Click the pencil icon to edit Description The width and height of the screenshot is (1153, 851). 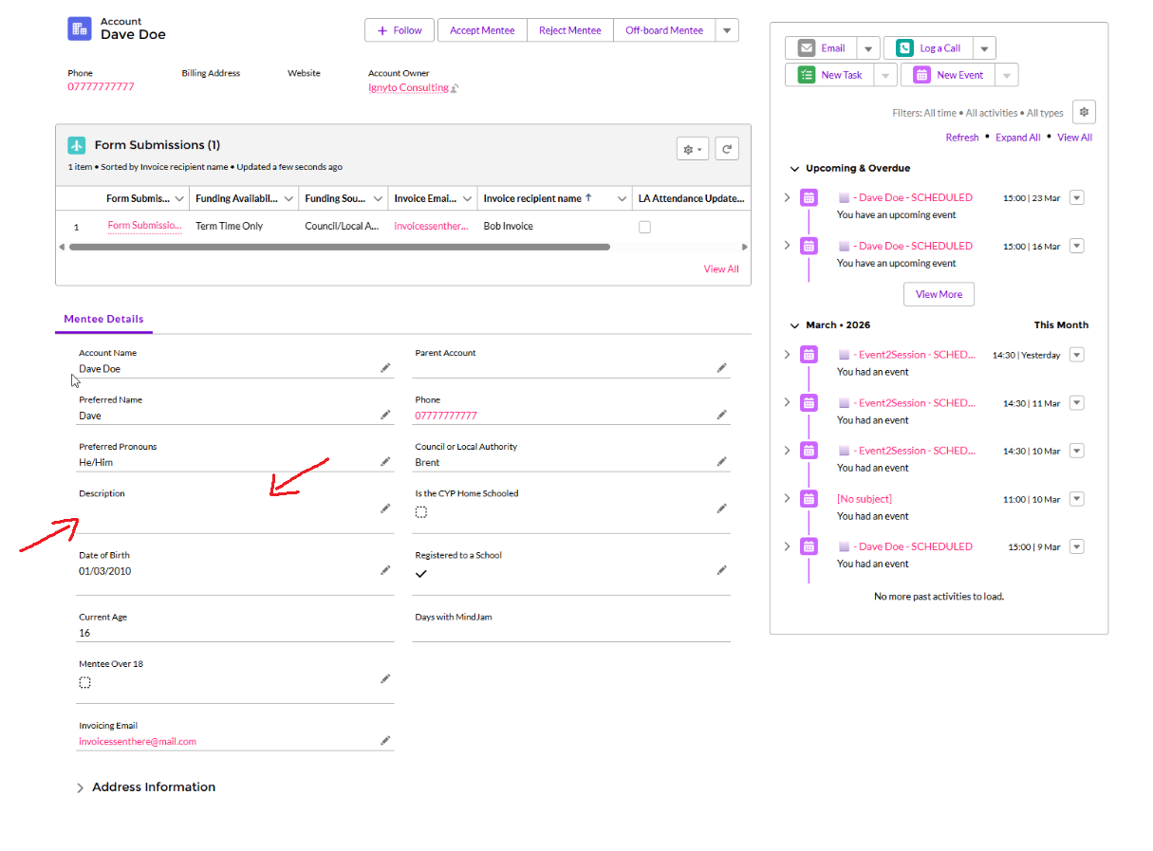tap(385, 509)
